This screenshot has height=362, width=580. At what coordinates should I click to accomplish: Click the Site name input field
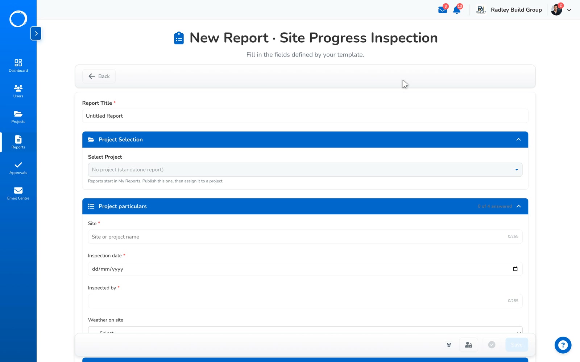pos(305,237)
